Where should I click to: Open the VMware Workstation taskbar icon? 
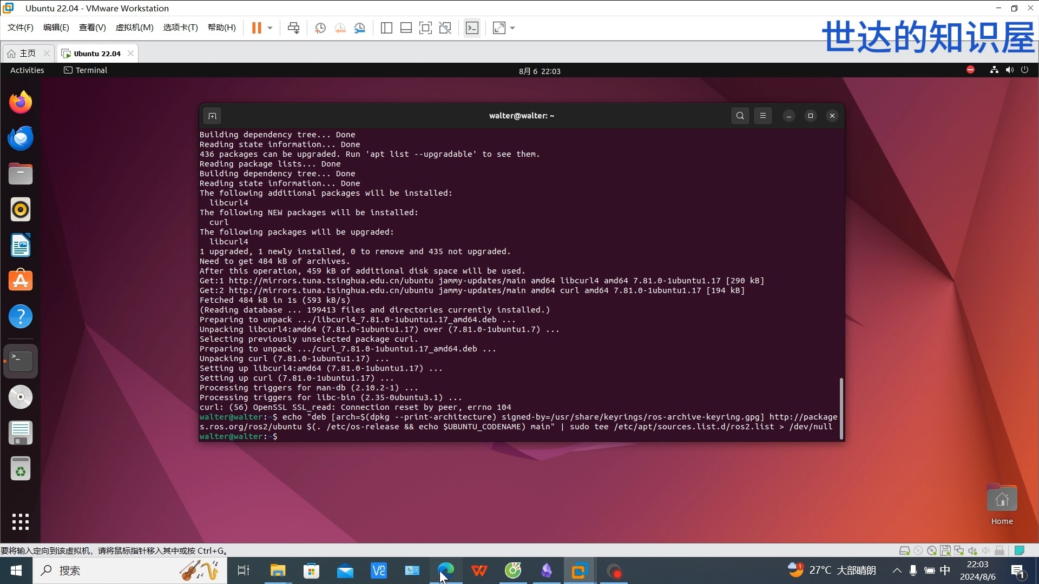click(579, 570)
